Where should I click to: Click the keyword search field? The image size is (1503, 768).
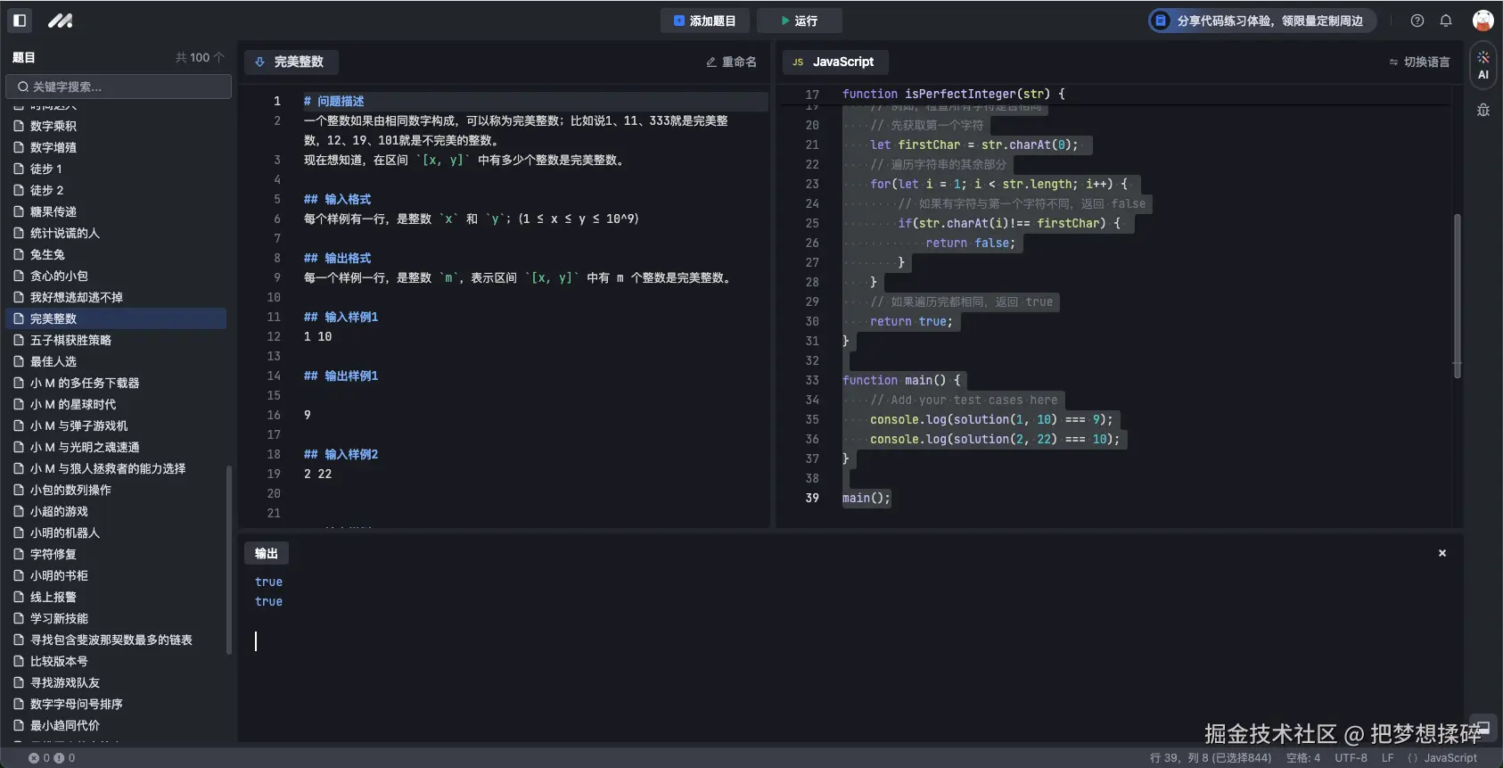pos(119,87)
